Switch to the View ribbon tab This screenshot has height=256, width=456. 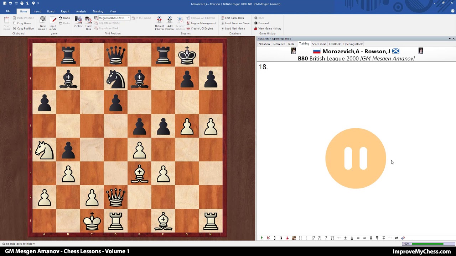pos(113,11)
